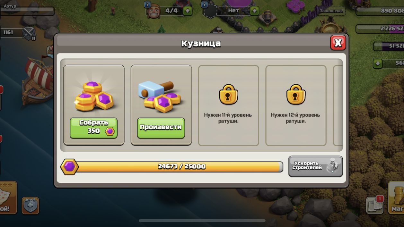The image size is (404, 227).
Task: Collect 350 ore with Собрать button
Action: pyautogui.click(x=93, y=128)
